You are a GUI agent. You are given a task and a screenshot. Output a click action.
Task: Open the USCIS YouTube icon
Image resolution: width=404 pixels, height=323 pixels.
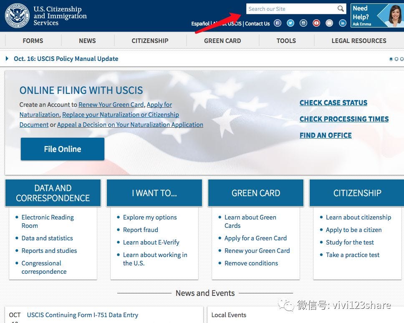tap(316, 23)
